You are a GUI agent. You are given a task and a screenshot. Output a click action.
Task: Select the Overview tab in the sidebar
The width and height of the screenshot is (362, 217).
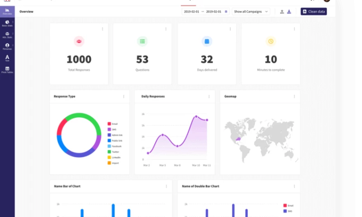pos(7,11)
